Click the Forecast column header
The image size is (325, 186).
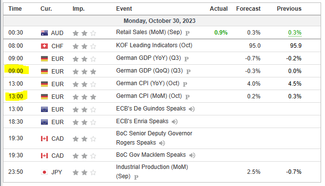[248, 9]
